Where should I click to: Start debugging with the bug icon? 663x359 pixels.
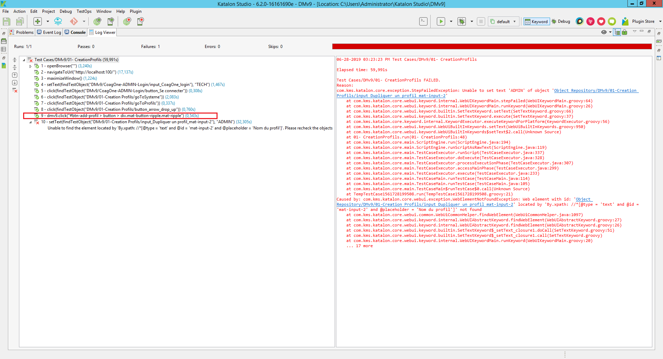pos(462,21)
